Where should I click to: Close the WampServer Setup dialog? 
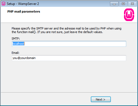point(132,4)
